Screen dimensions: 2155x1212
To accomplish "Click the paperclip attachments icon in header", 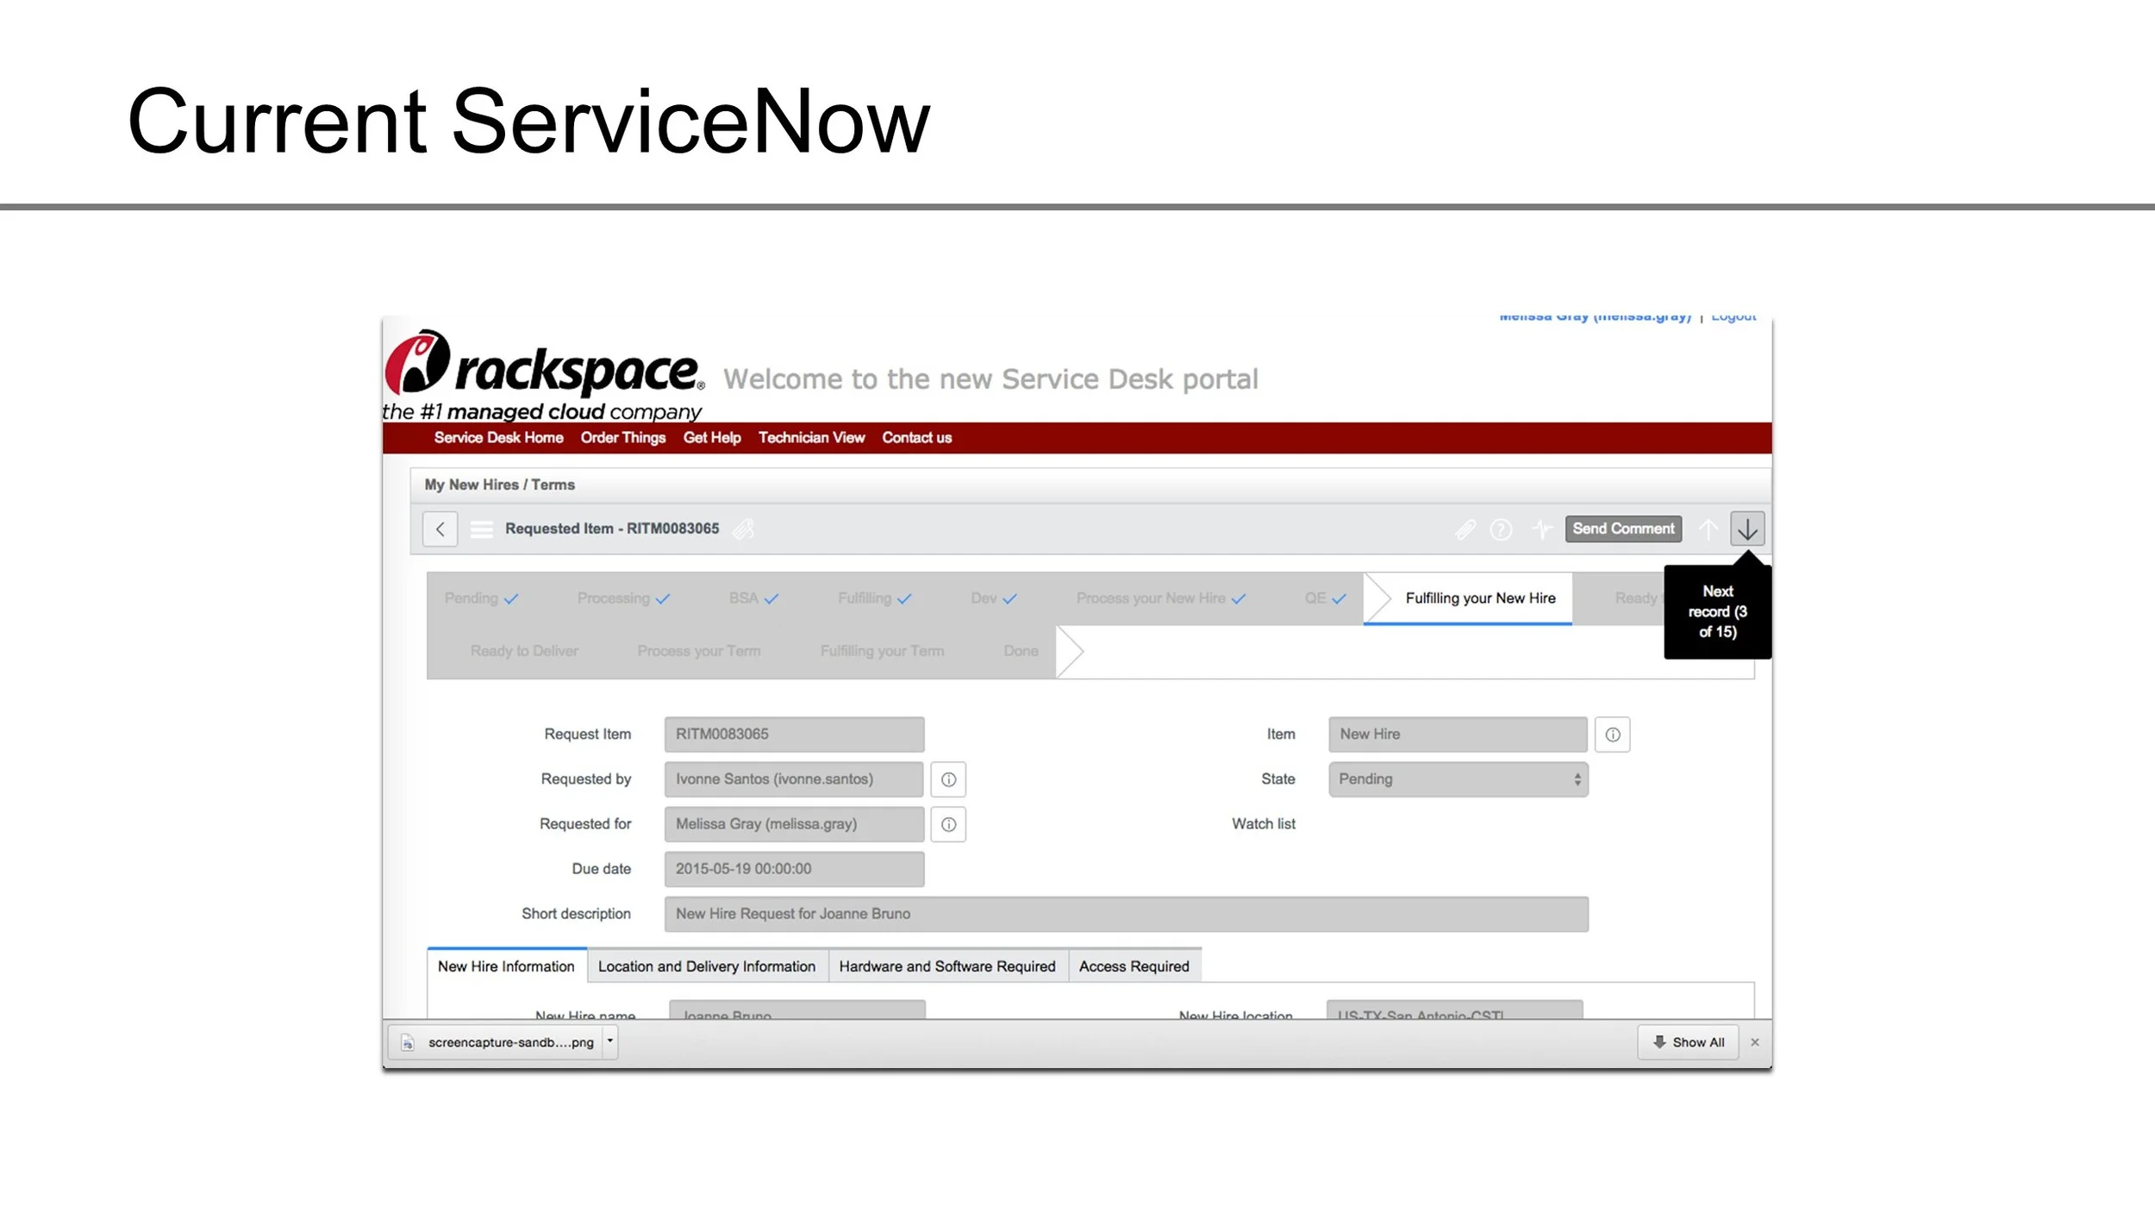I will [1465, 528].
